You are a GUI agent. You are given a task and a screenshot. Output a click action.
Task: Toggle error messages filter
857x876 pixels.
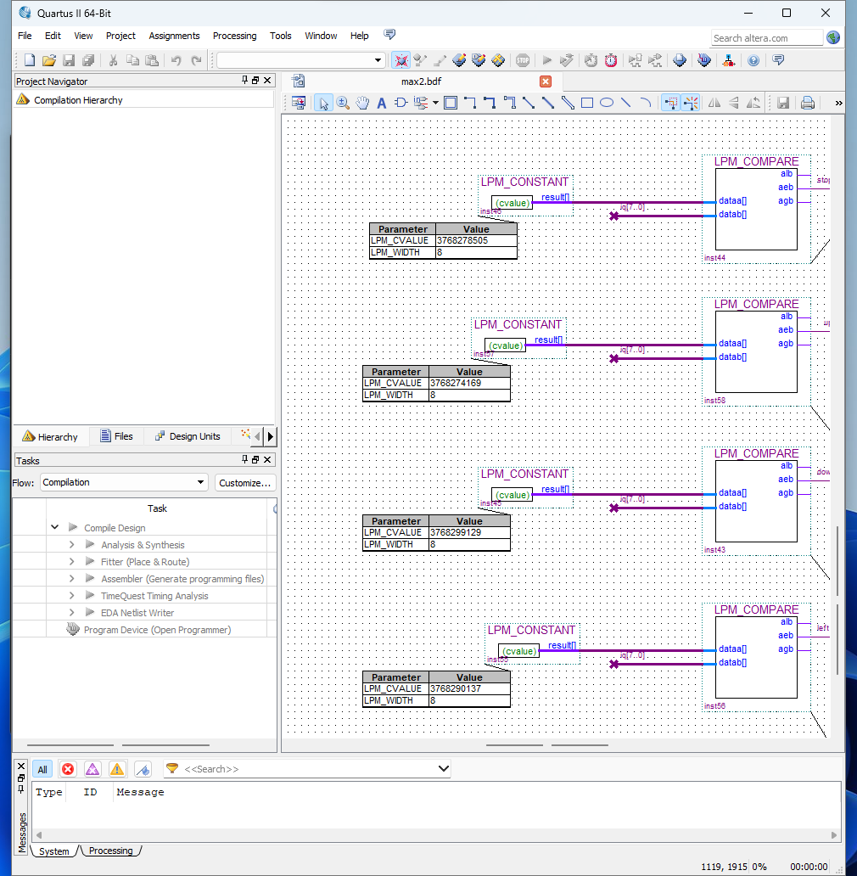point(68,769)
